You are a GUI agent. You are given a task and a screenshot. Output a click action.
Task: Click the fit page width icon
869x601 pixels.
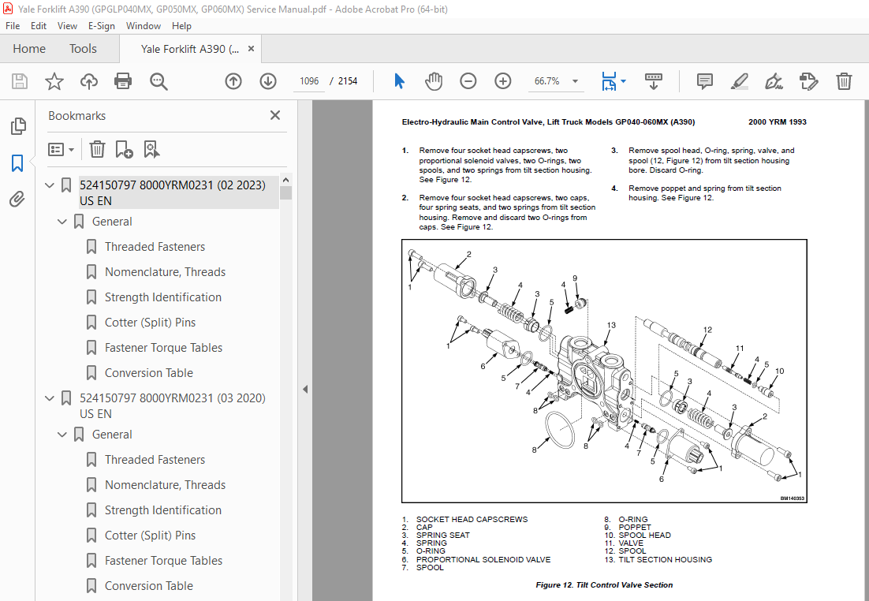[609, 81]
